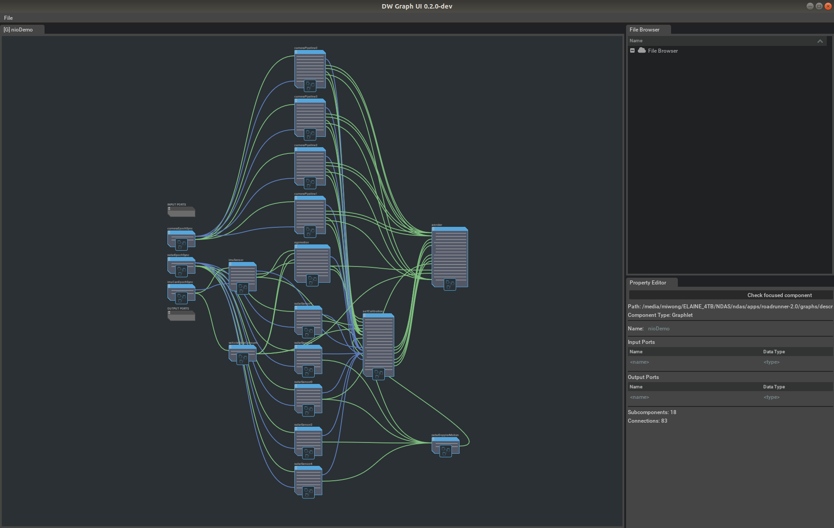
Task: Click the graphlet icon on vehicleStateConsumer node
Action: pos(242,359)
